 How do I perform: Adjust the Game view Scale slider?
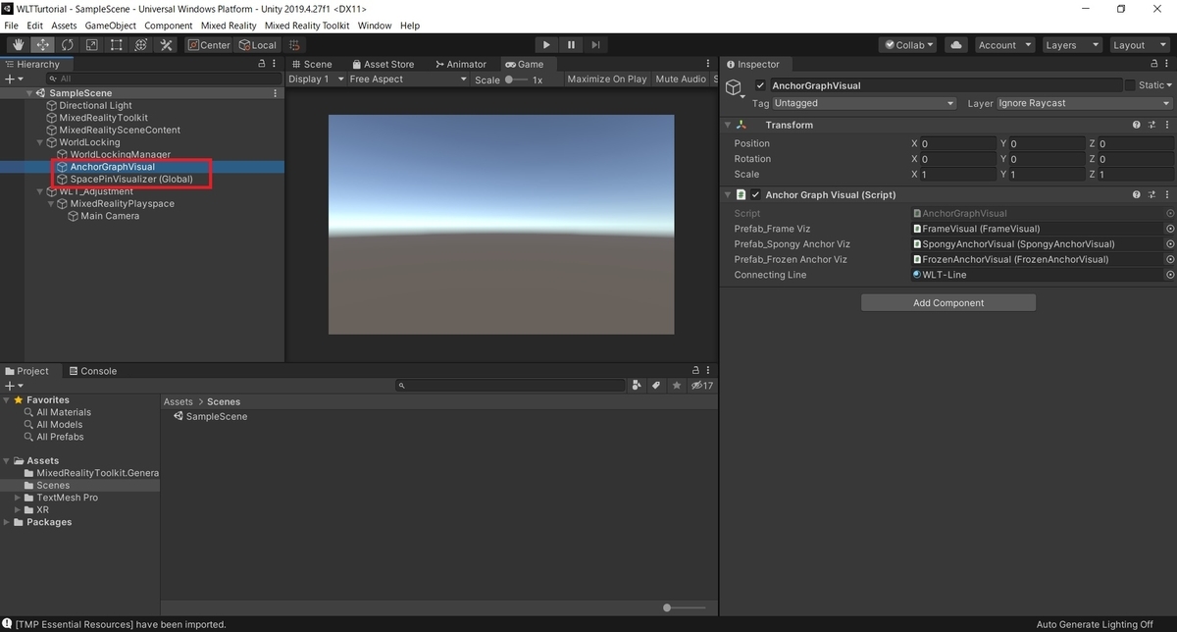pos(517,79)
